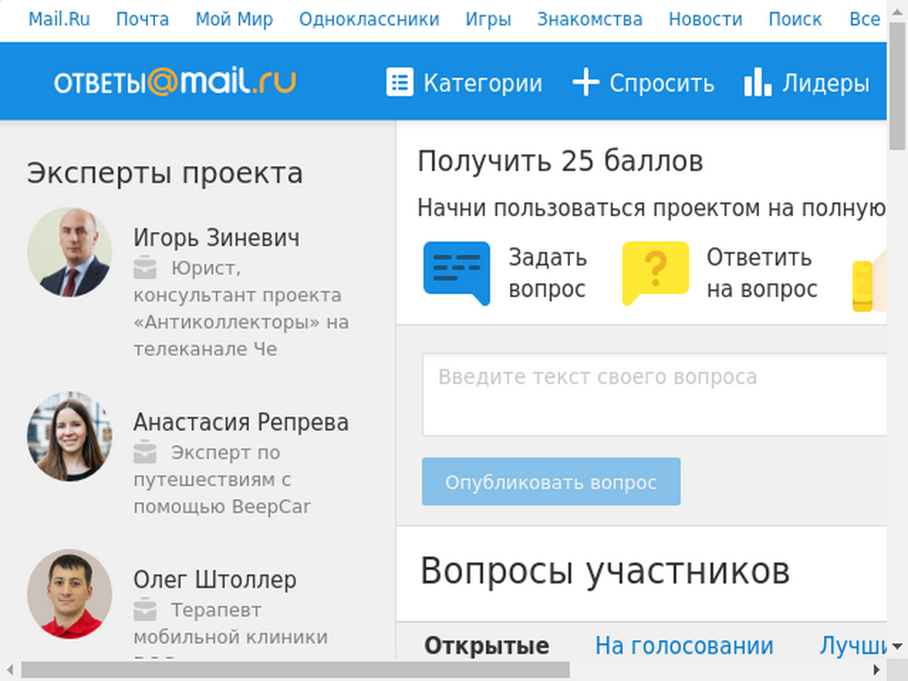Click the horizontal scrollbar thumb
Viewport: 908px width, 681px height.
click(x=295, y=670)
